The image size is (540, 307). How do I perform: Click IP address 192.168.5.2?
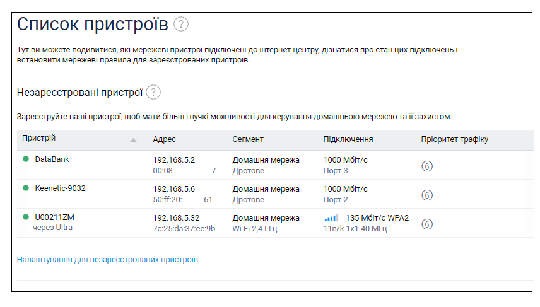[173, 159]
